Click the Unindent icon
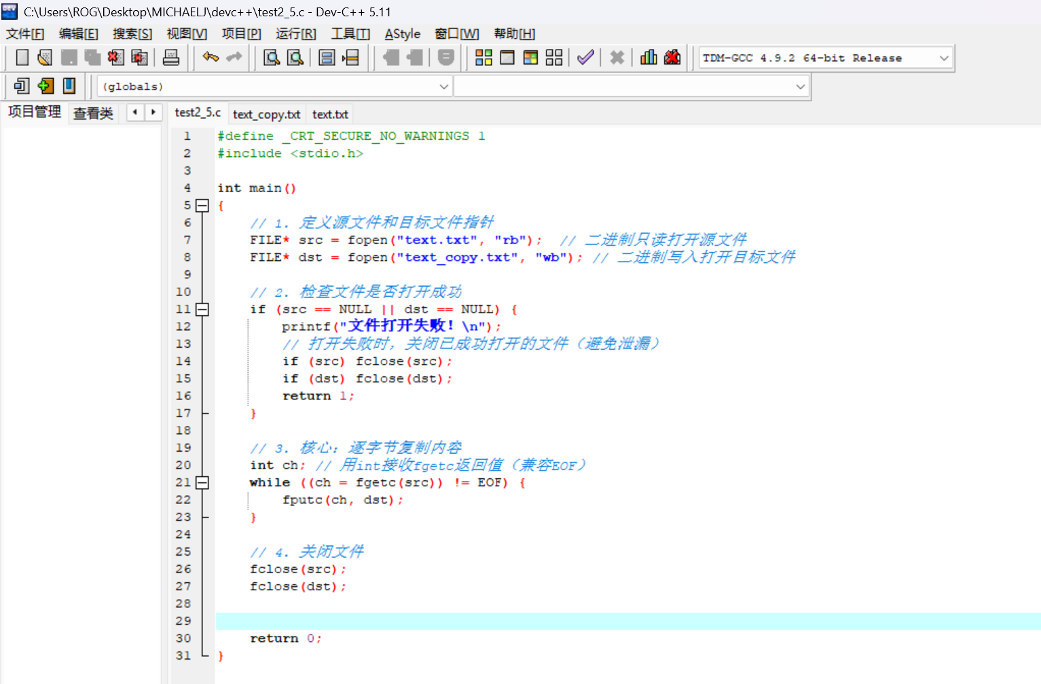The image size is (1041, 684). coord(414,58)
